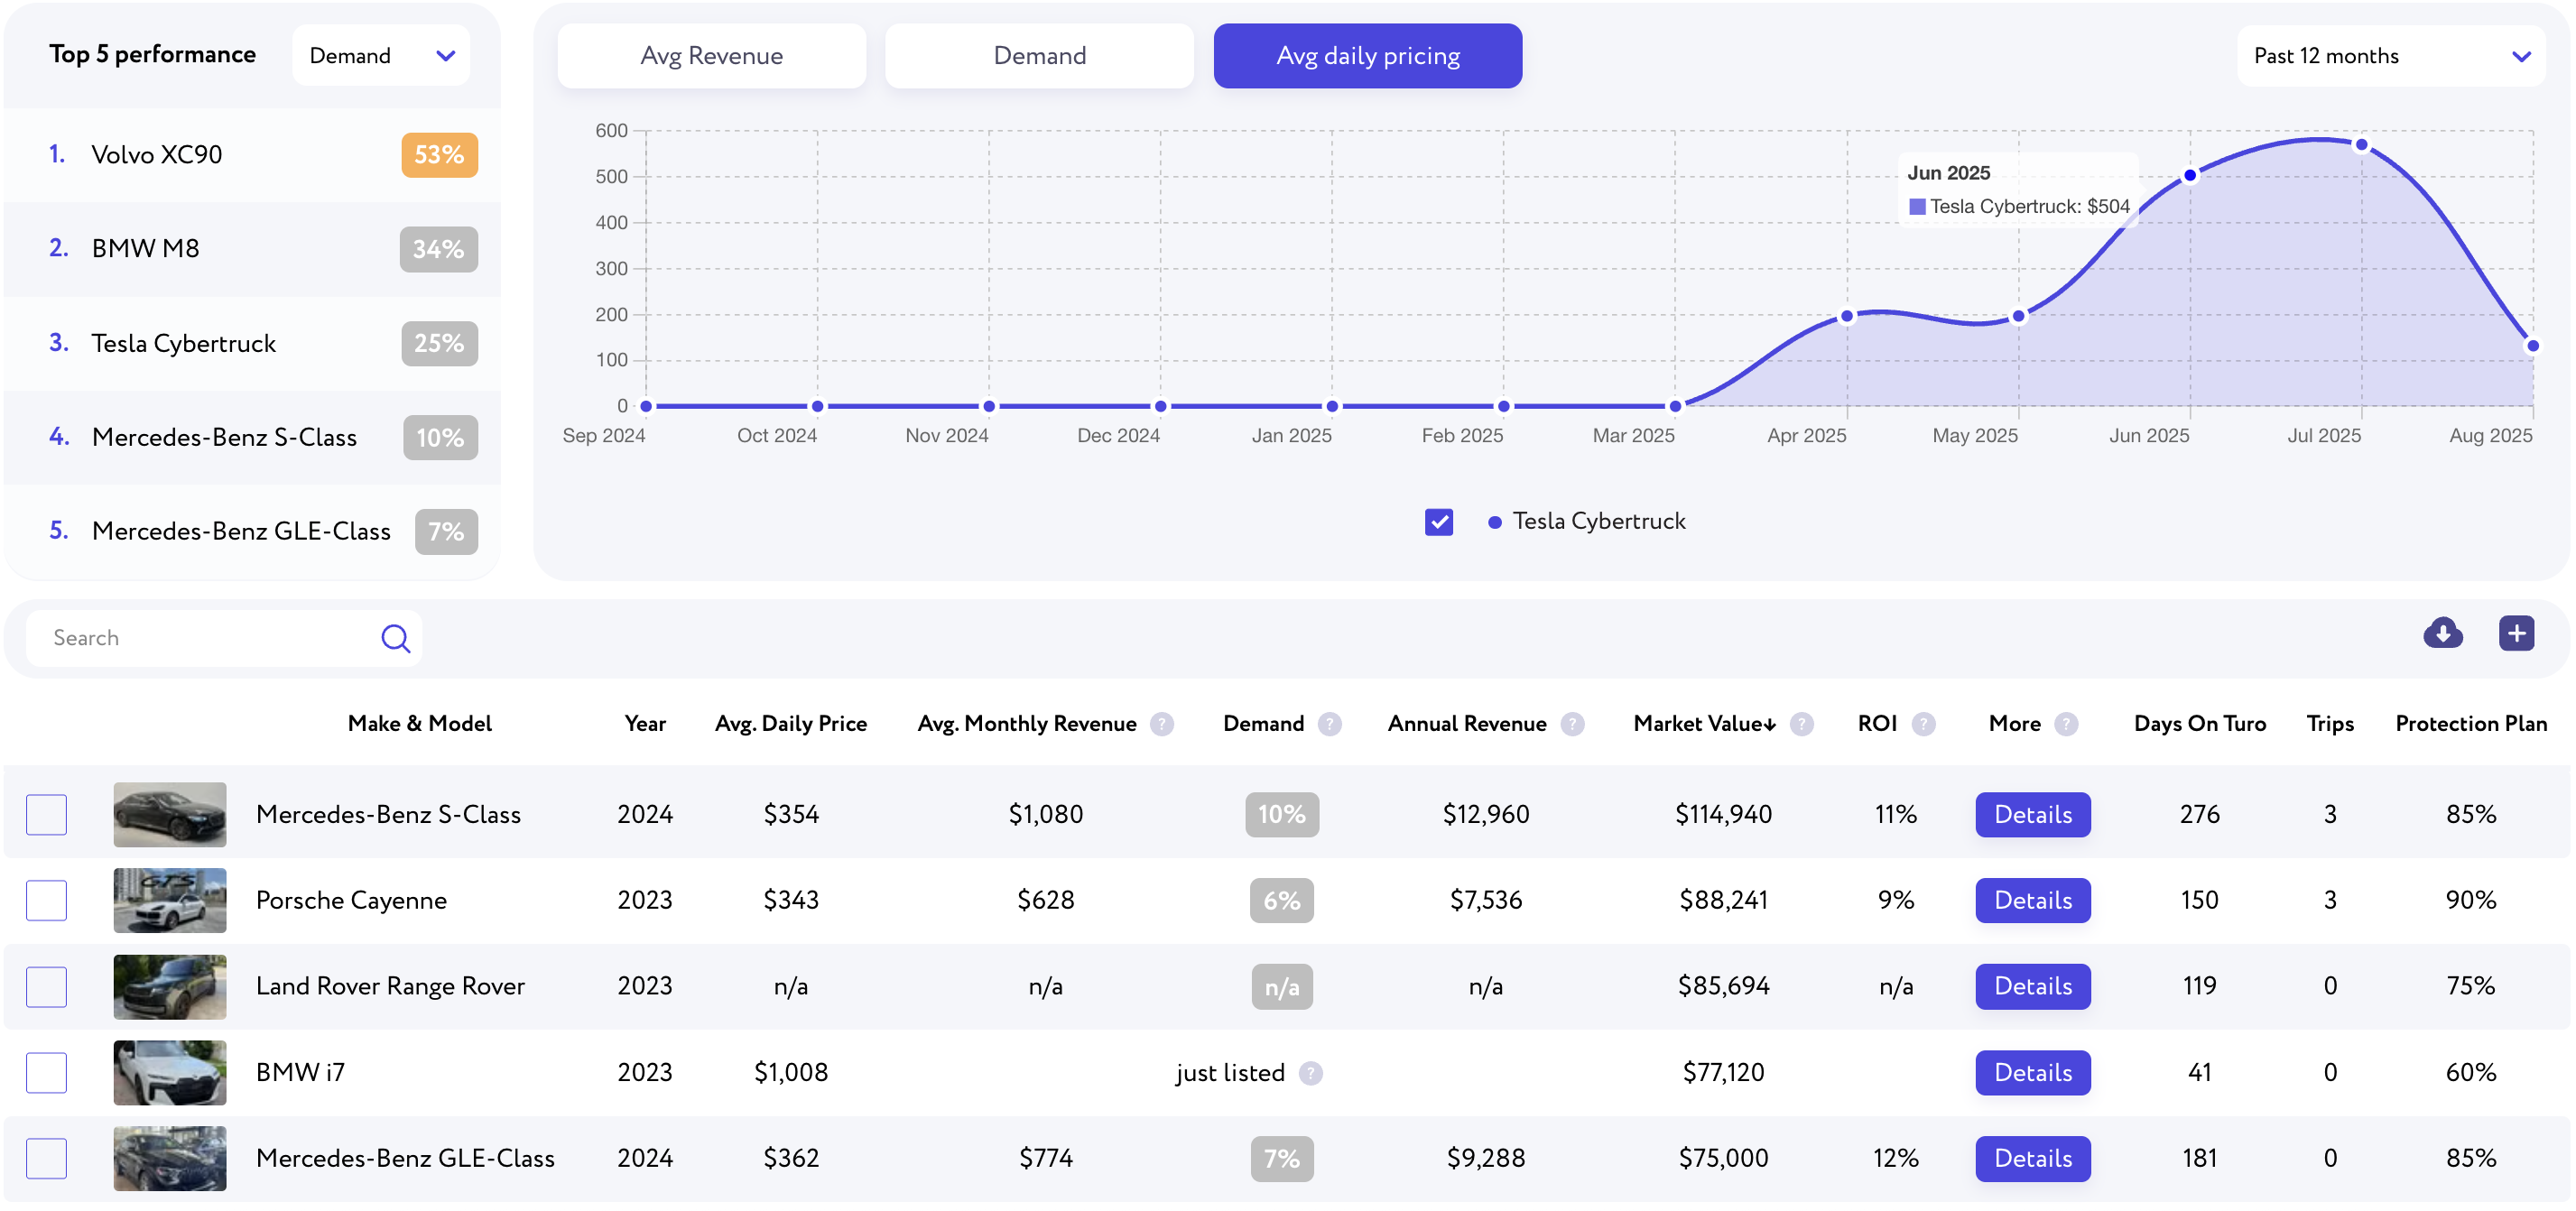Sort by the Market Value column
The width and height of the screenshot is (2576, 1211).
(1704, 724)
